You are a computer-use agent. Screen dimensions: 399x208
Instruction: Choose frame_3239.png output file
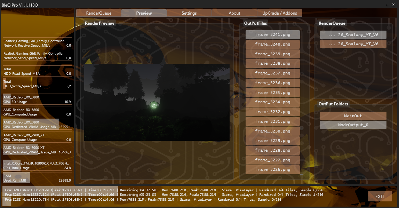point(272,54)
